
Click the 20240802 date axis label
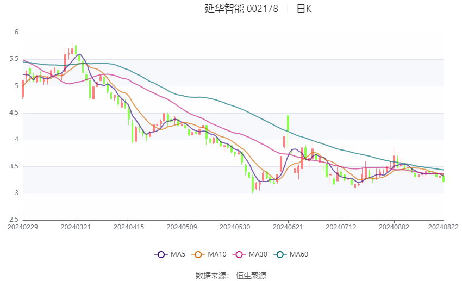394,227
